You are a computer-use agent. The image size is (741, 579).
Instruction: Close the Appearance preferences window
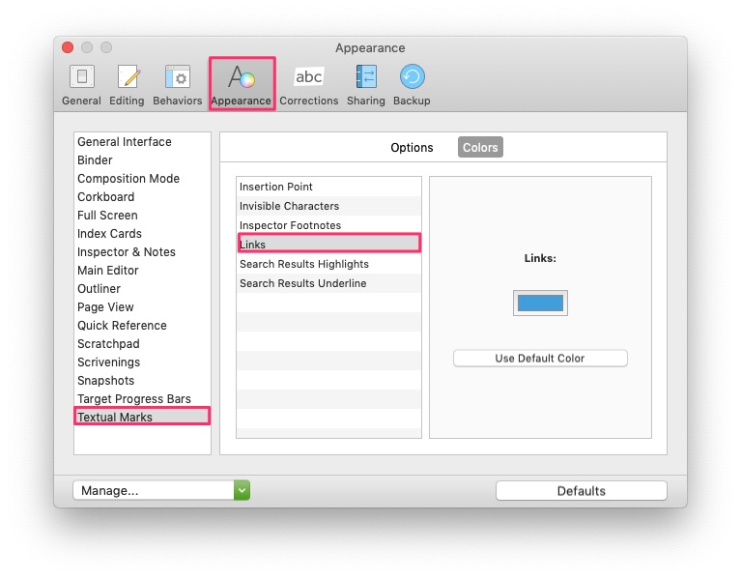coord(68,47)
